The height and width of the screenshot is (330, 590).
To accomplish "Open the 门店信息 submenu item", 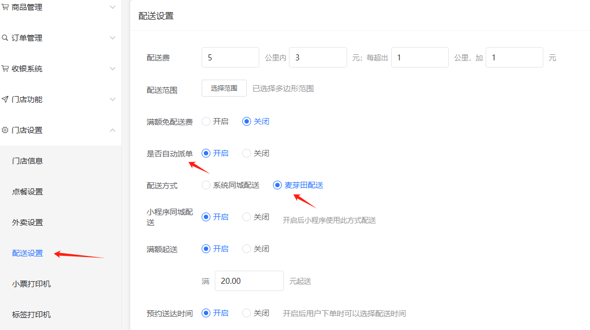I will coord(27,161).
